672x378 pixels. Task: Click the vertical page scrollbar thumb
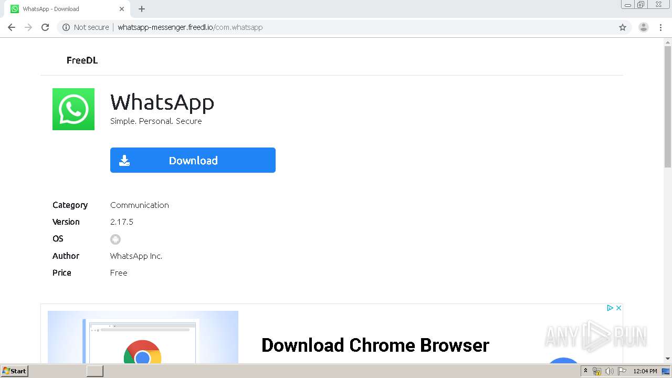pos(668,108)
